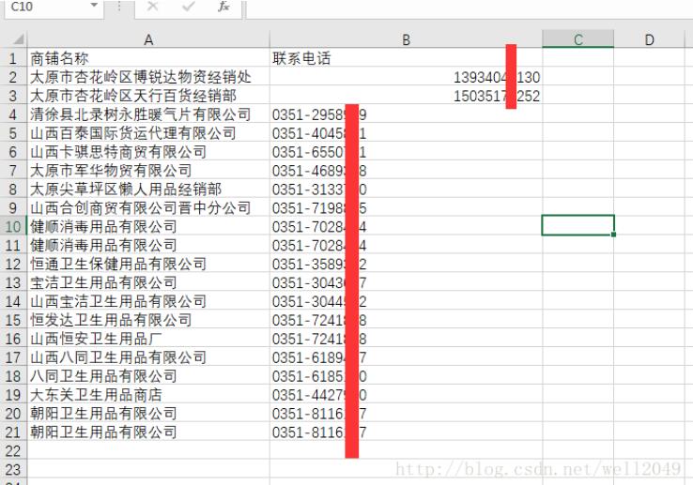Select cell 恒发达卫生用品有限公司
Image resolution: width=693 pixels, height=485 pixels.
pos(148,320)
